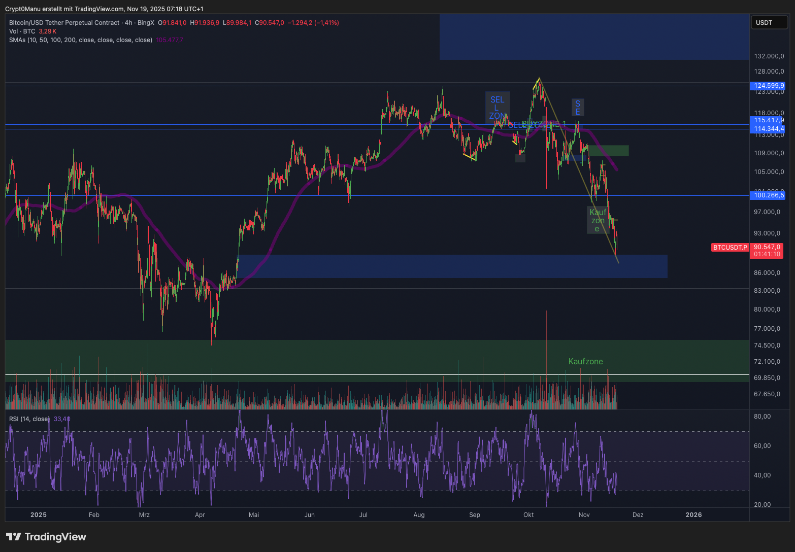Open the Bitcoin/USD Tether Perpetual Contract title
The width and height of the screenshot is (795, 552).
(x=64, y=23)
